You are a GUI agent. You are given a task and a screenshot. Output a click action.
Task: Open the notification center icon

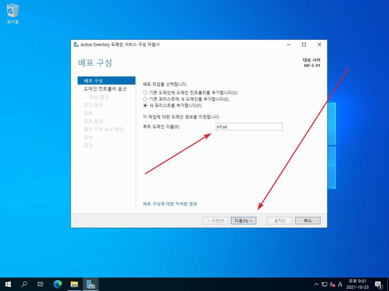click(x=378, y=284)
